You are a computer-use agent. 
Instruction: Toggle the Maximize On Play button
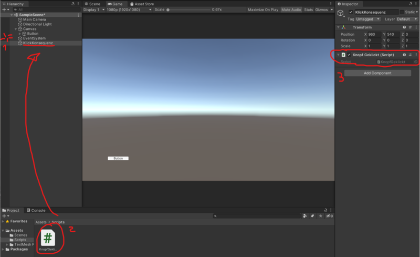click(262, 9)
